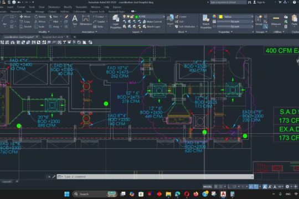This screenshot has height=199, width=299.
Task: Toggle the grid display in status bar
Action: tap(216, 187)
